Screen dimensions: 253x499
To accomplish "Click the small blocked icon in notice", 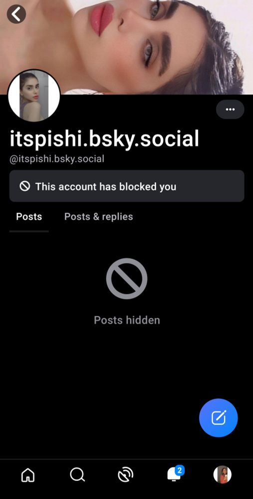I will coord(25,186).
